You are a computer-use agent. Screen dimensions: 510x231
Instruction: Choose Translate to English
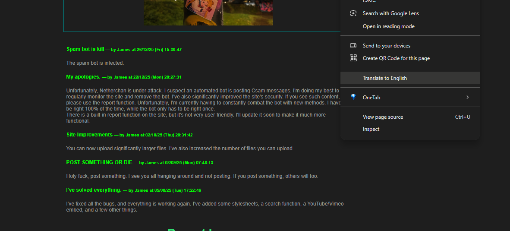[x=384, y=78]
